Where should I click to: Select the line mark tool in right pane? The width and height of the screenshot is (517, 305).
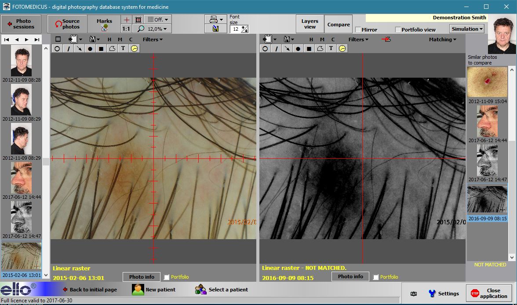(276, 49)
